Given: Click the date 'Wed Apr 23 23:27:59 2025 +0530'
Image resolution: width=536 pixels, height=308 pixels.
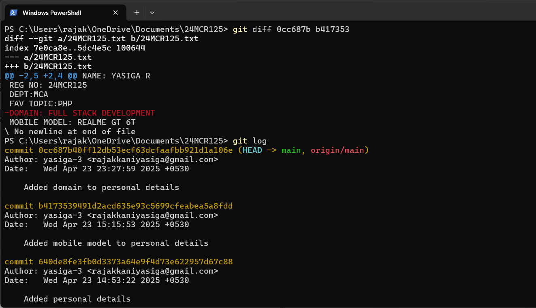Looking at the screenshot, I should click(x=116, y=169).
